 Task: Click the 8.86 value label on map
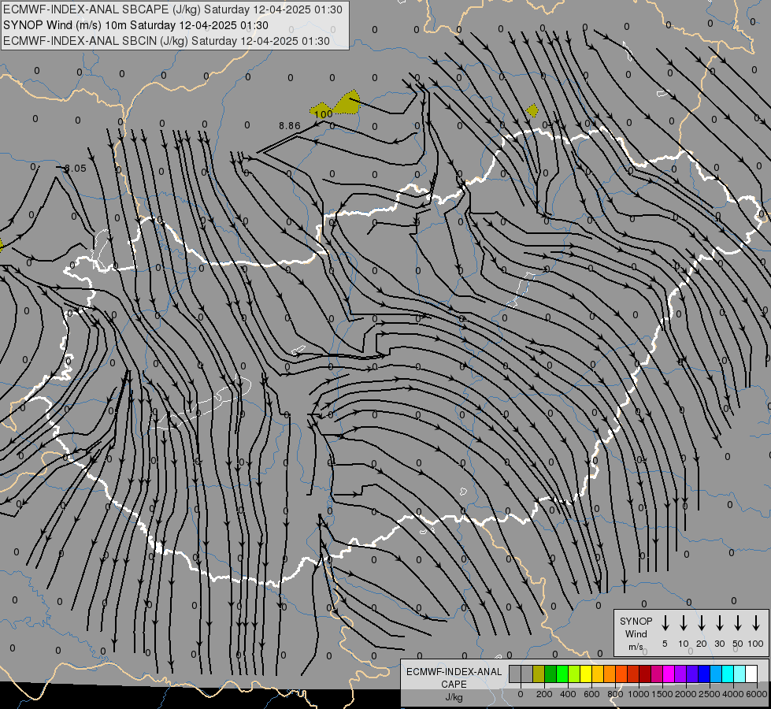290,126
